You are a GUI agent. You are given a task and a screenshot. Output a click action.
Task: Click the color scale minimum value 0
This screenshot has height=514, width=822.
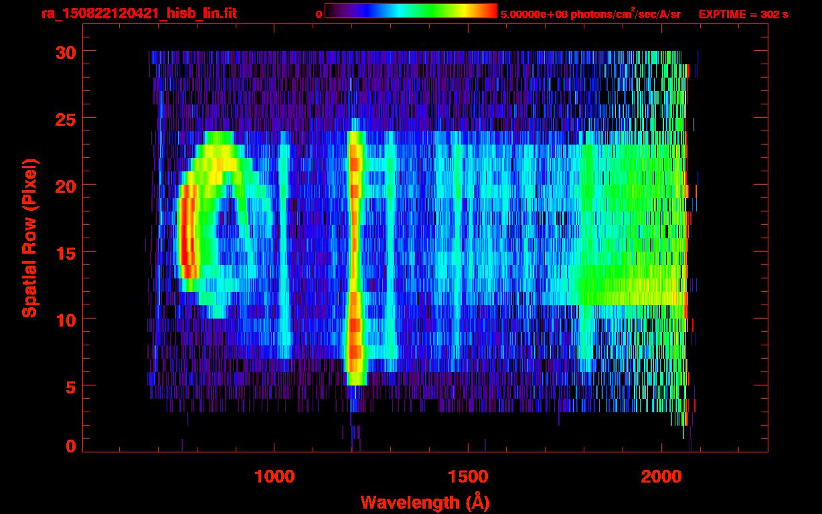tap(319, 14)
